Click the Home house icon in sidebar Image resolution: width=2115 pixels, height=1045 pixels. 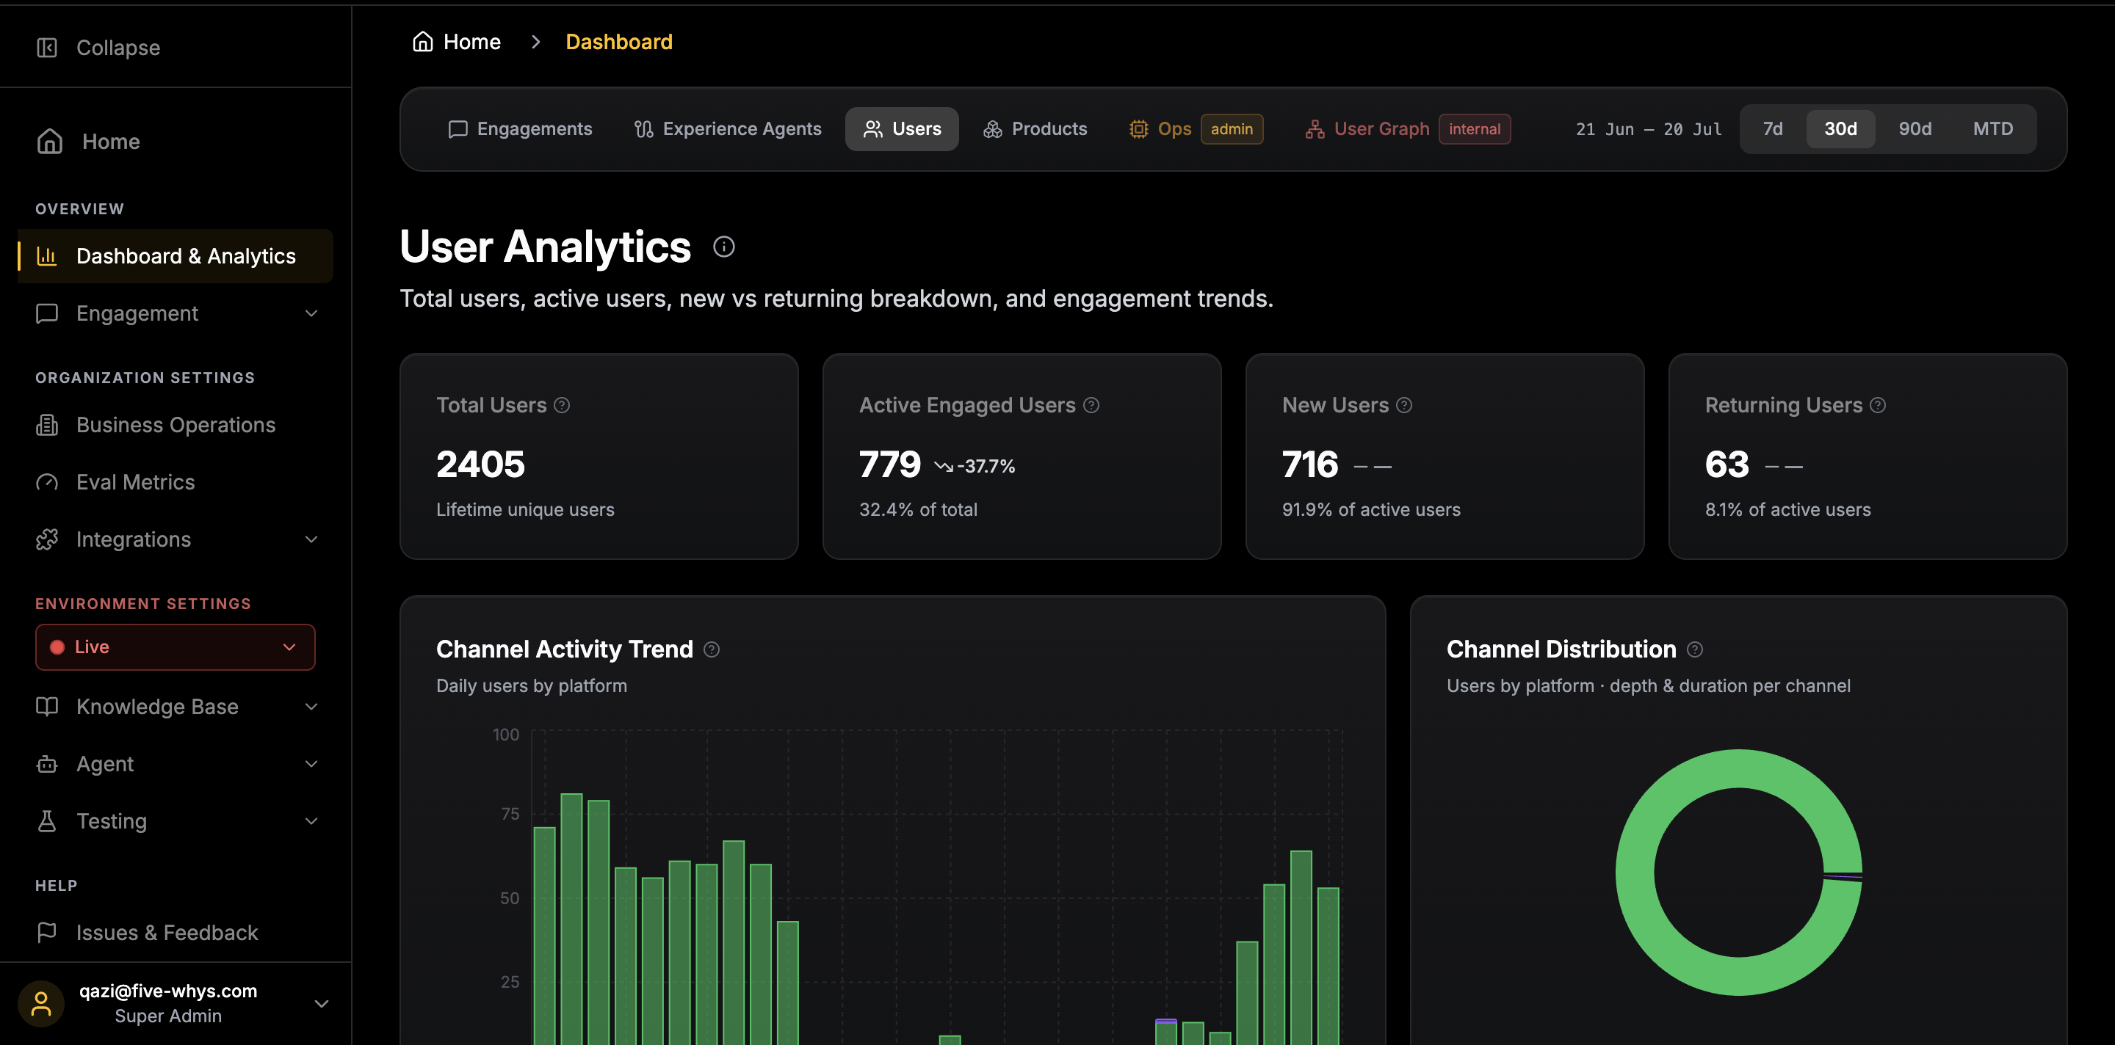tap(49, 141)
